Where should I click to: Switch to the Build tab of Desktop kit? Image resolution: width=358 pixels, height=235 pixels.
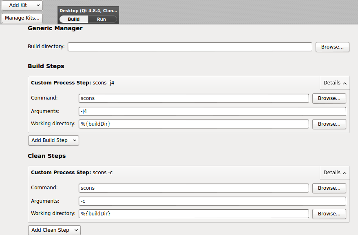click(73, 19)
